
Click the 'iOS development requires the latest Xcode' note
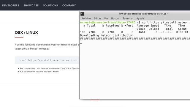click(39, 72)
